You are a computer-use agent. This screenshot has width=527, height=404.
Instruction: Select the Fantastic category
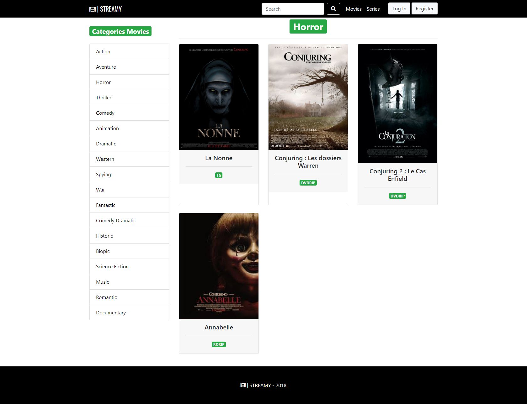pos(129,205)
